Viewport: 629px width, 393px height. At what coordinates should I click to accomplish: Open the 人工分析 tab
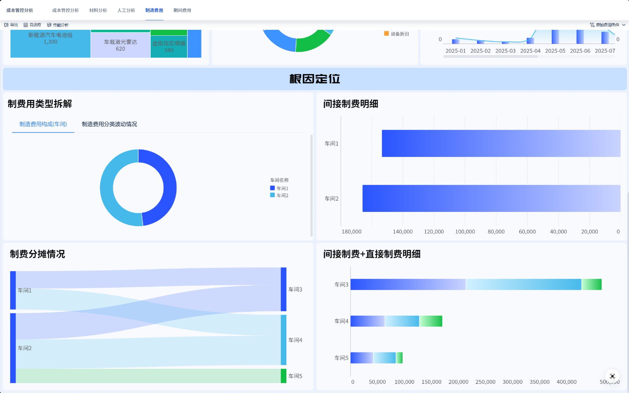(126, 10)
